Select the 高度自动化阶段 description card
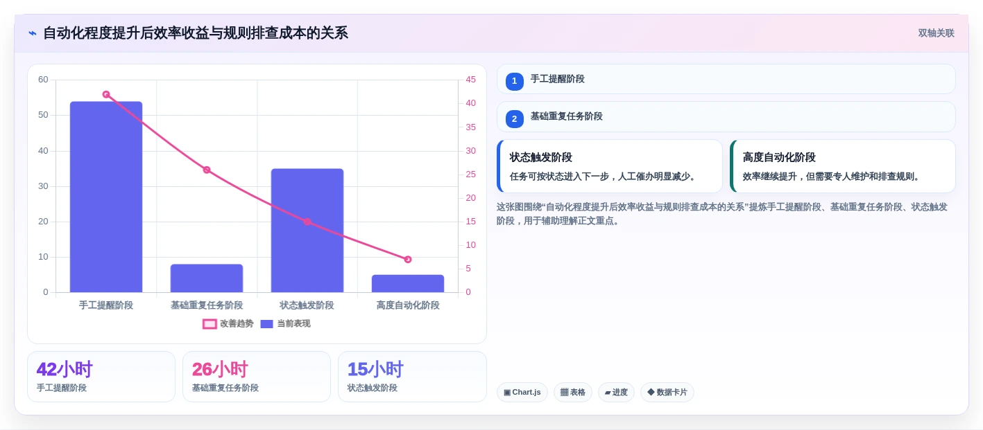 843,166
